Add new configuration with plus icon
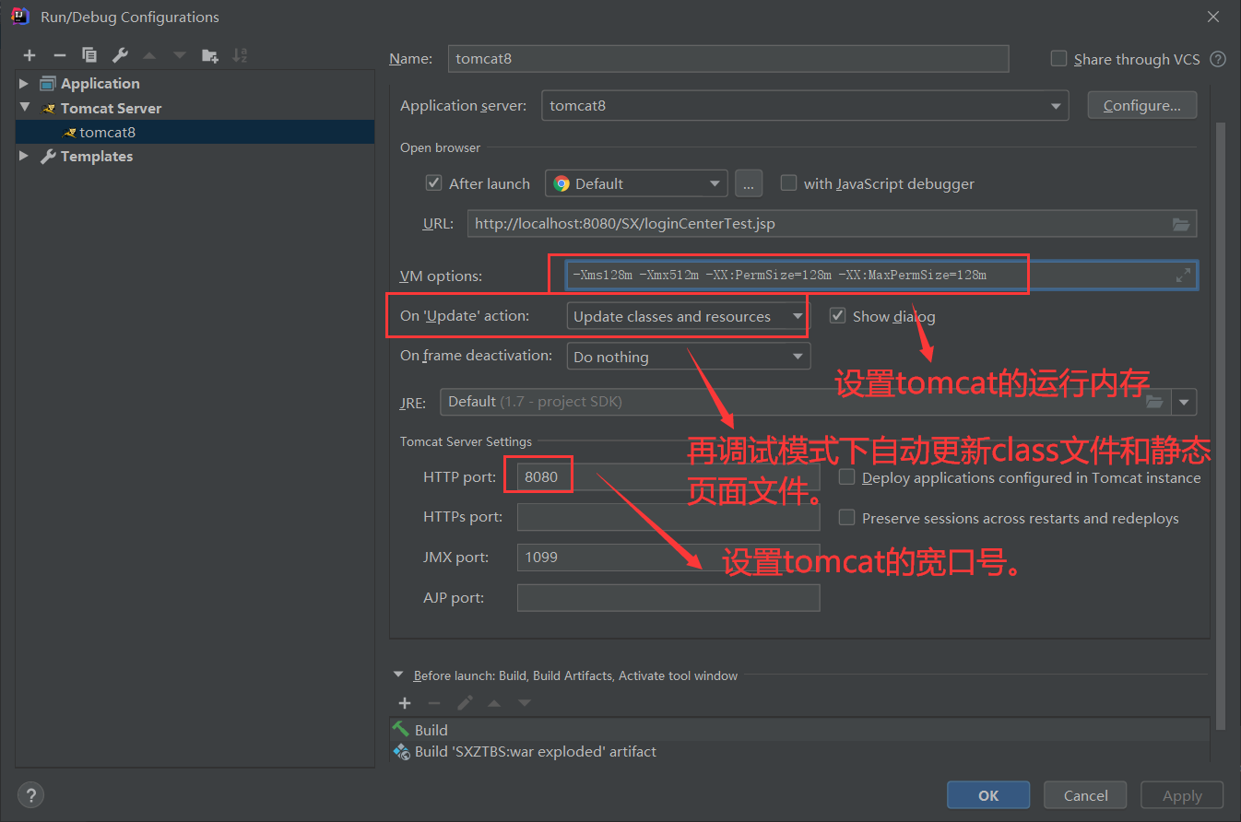The width and height of the screenshot is (1241, 822). click(30, 55)
